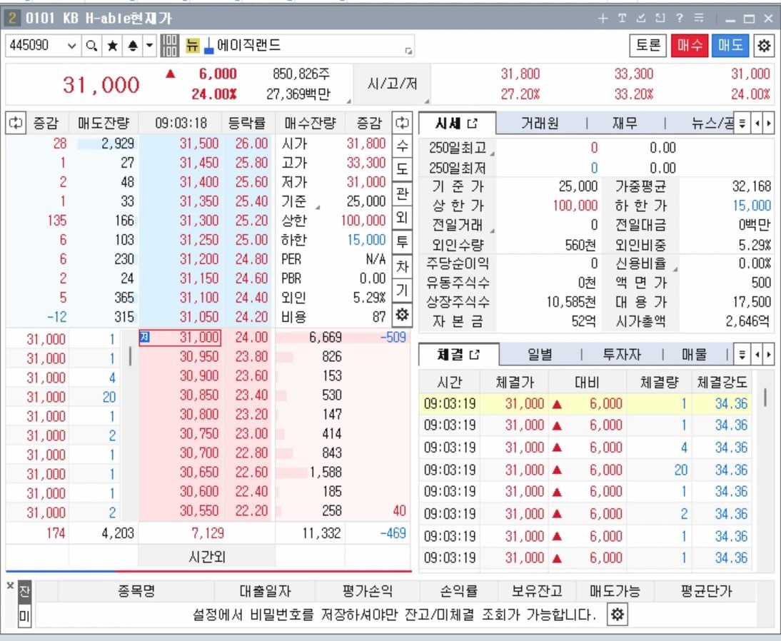Screen dimensions: 781x641
Task: Click the 도 side button
Action: point(402,169)
